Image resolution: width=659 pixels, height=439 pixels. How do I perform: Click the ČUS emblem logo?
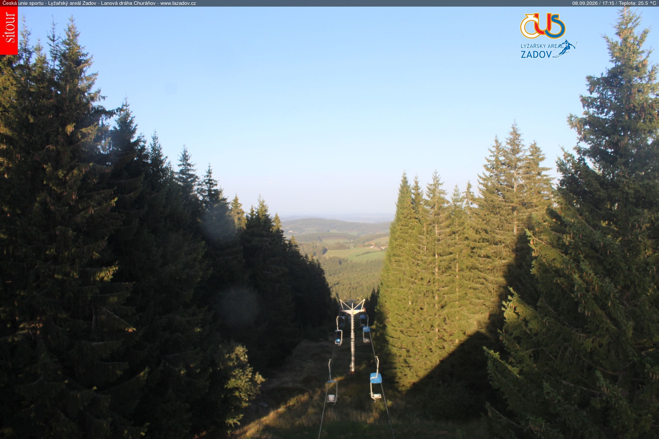coord(543,26)
